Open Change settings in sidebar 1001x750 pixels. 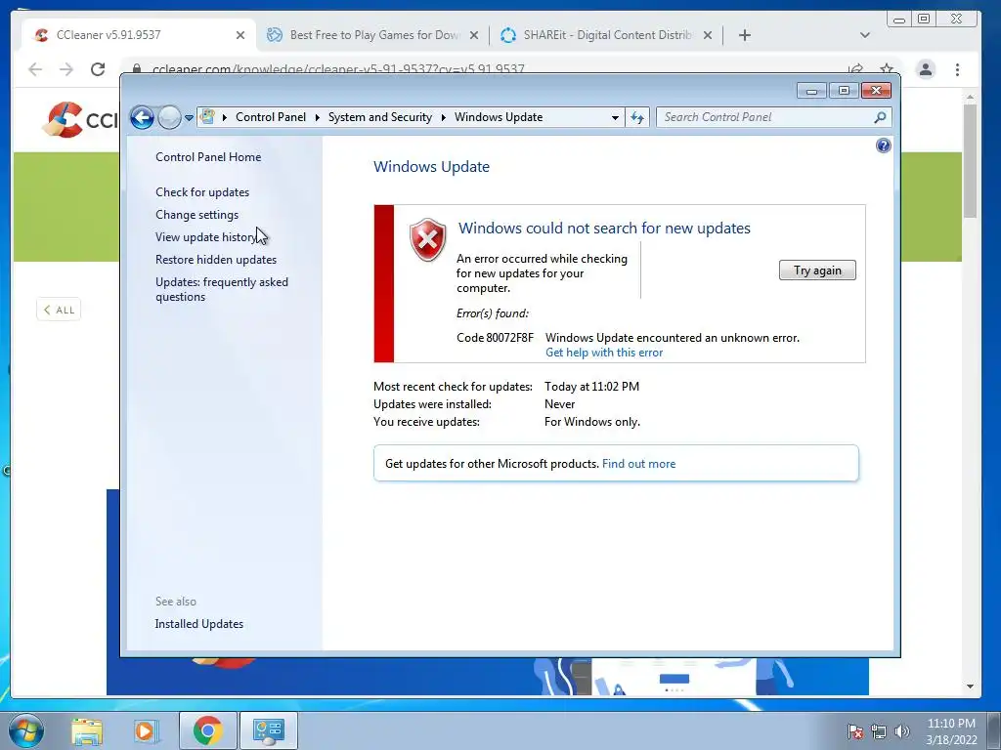[196, 215]
